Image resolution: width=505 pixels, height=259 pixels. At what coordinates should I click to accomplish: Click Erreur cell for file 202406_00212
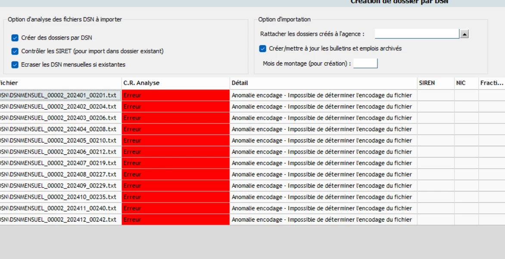175,151
